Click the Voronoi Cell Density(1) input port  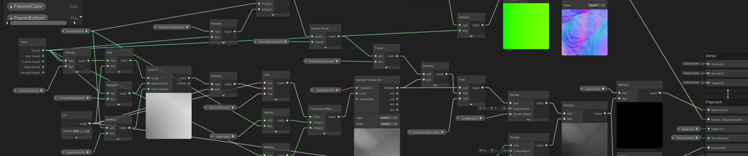coord(148,89)
